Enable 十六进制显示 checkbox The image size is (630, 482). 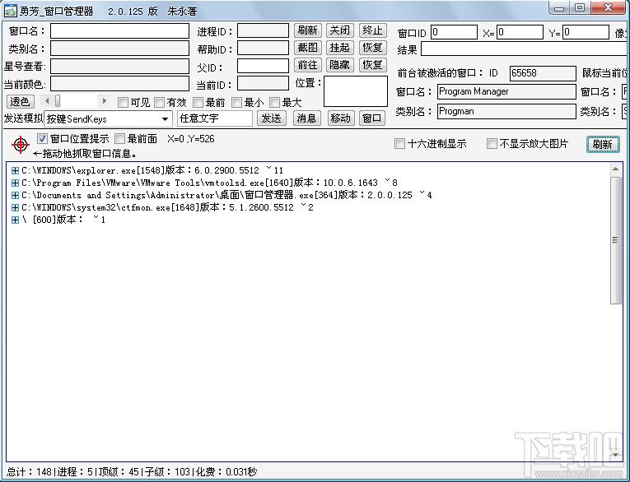(399, 144)
